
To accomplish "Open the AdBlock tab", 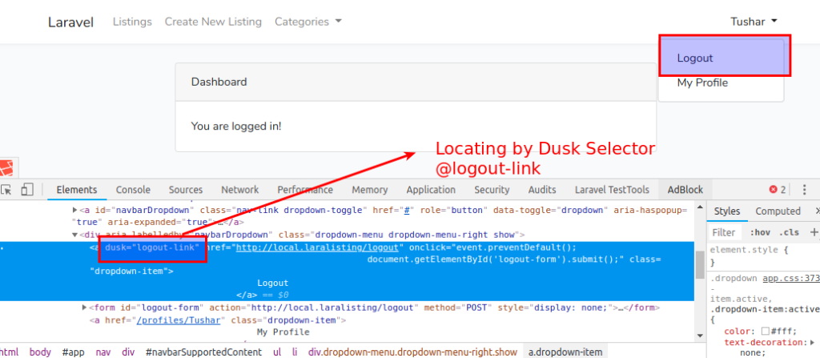I will coord(685,190).
